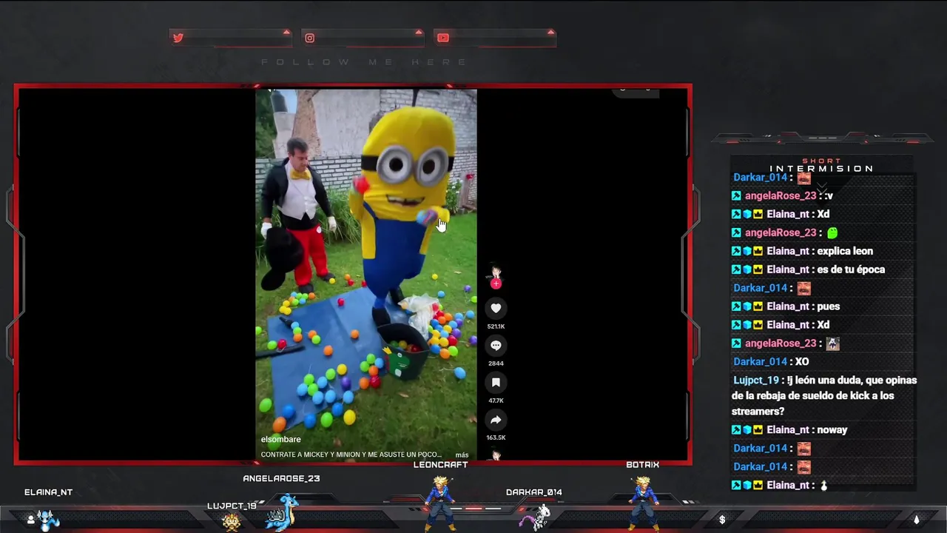Click the dollar sign icon in the bottom bar

click(x=722, y=520)
